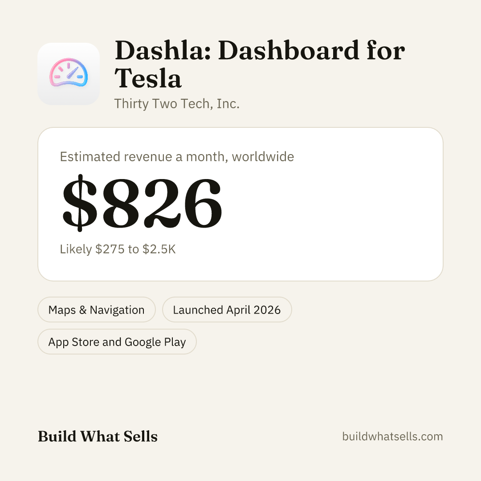Click the gauge needle inside the app icon
This screenshot has height=481, width=481.
click(x=73, y=73)
